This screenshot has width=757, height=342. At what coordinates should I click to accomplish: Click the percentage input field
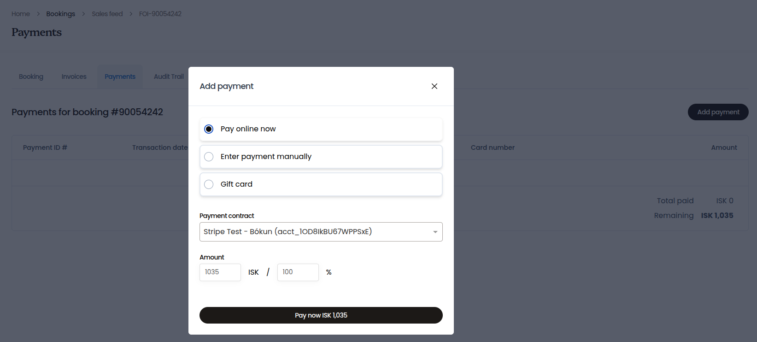[298, 272]
